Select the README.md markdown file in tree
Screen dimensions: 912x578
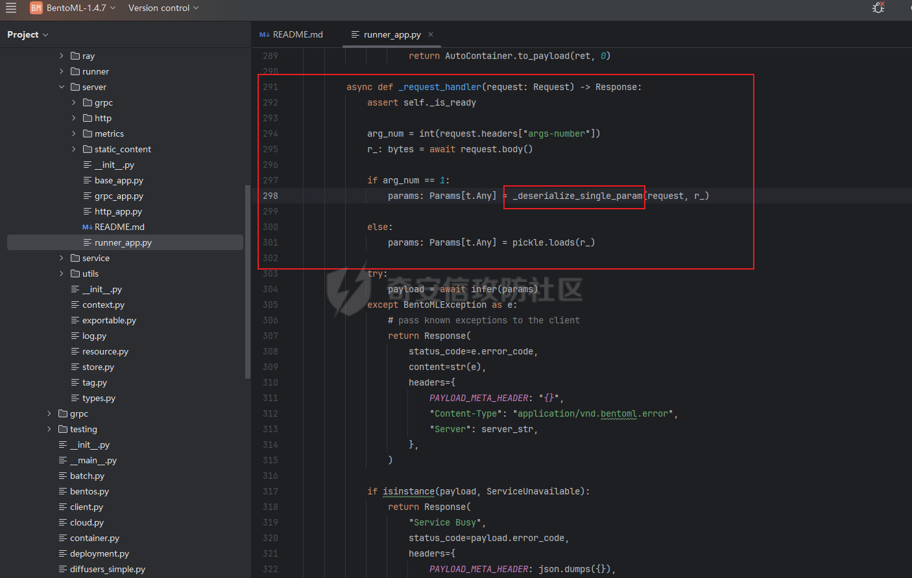pyautogui.click(x=119, y=227)
